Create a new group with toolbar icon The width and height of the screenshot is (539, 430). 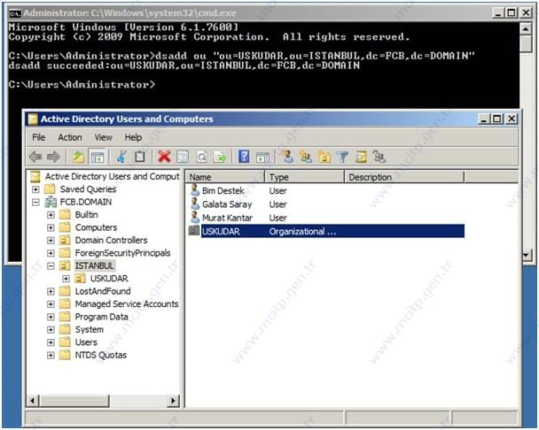(x=305, y=157)
